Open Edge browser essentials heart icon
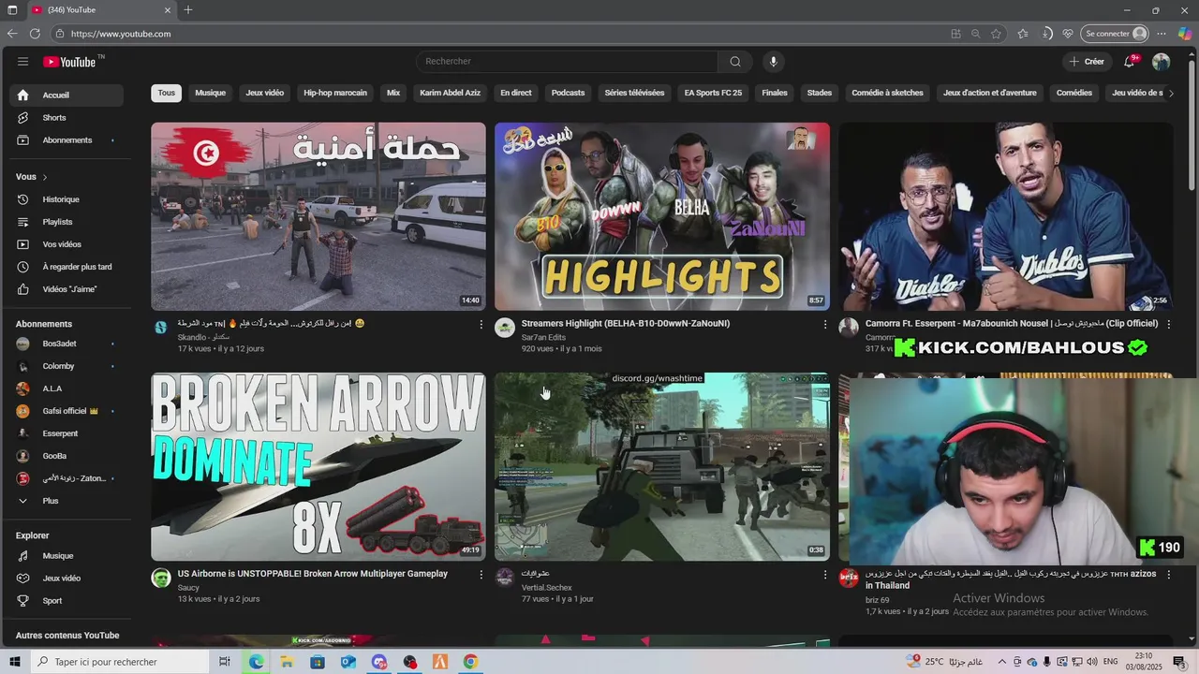The image size is (1199, 674). 1068,34
